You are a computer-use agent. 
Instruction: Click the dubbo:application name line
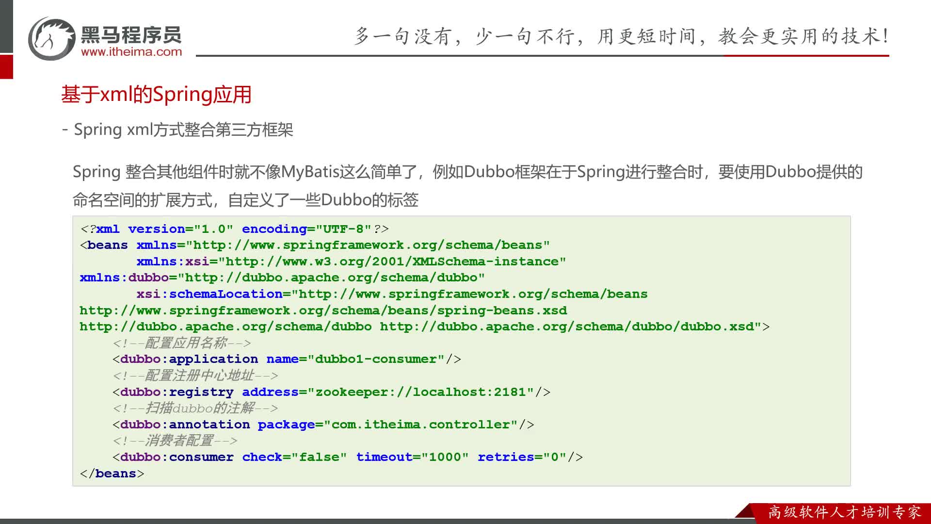287,359
